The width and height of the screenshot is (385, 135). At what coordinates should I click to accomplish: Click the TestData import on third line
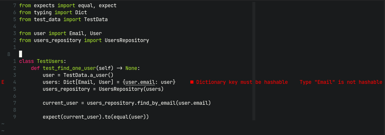pos(96,20)
